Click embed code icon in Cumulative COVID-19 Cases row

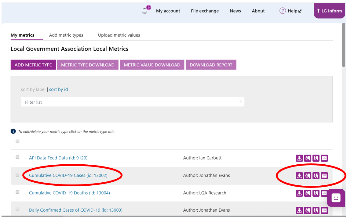[x=324, y=176]
